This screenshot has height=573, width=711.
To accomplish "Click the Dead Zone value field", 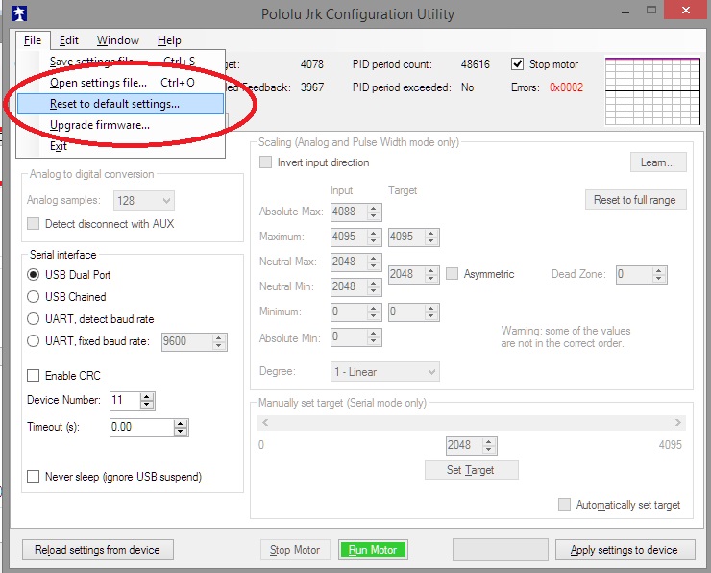I will tap(634, 274).
